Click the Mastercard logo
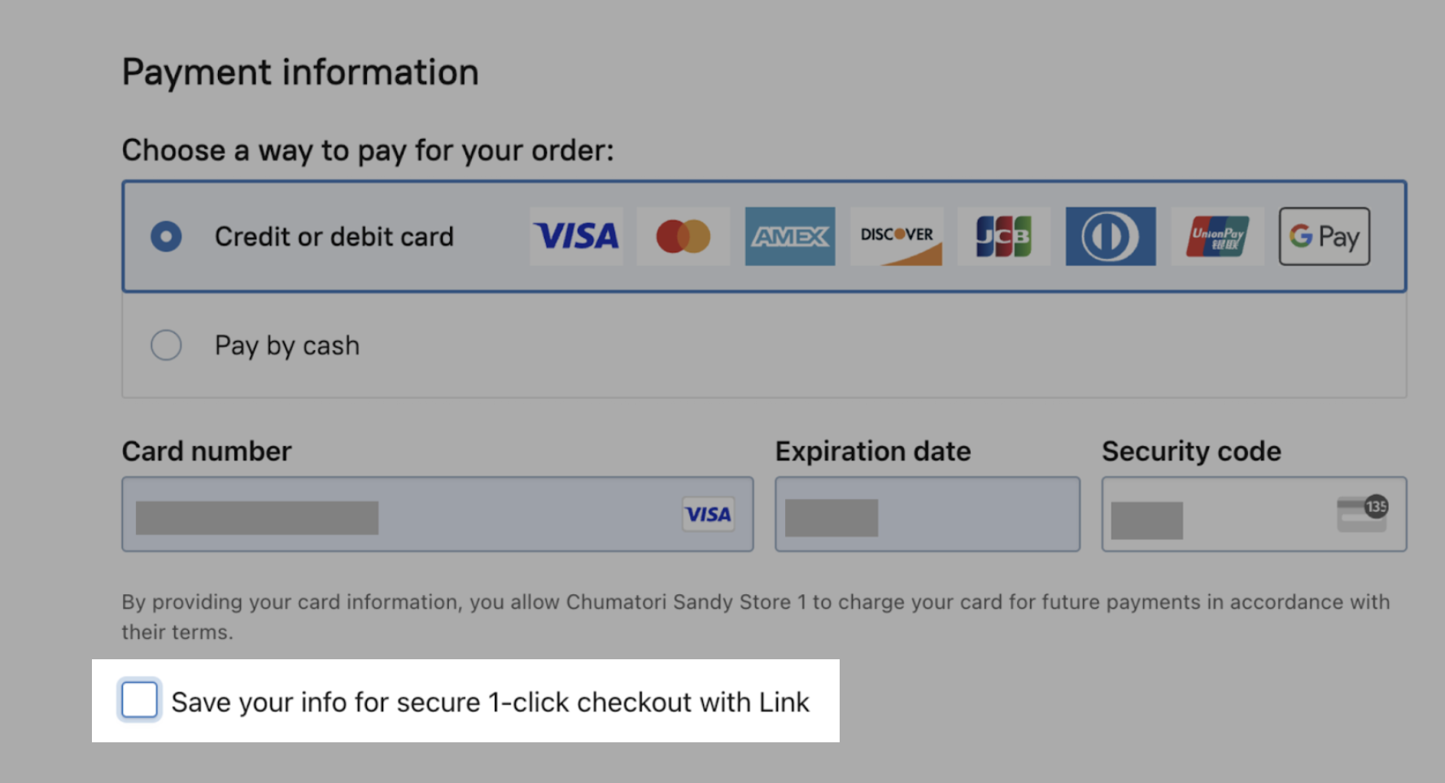The height and width of the screenshot is (783, 1445). click(x=683, y=236)
